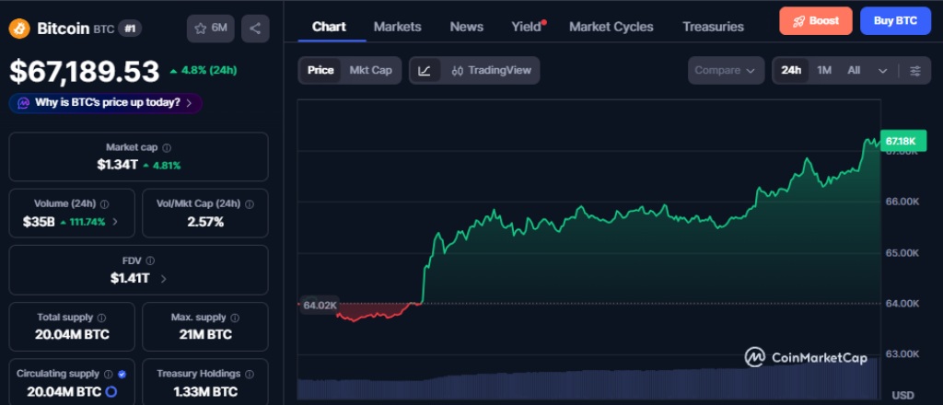The width and height of the screenshot is (943, 405).
Task: Open Treasuries tab
Action: coord(713,27)
